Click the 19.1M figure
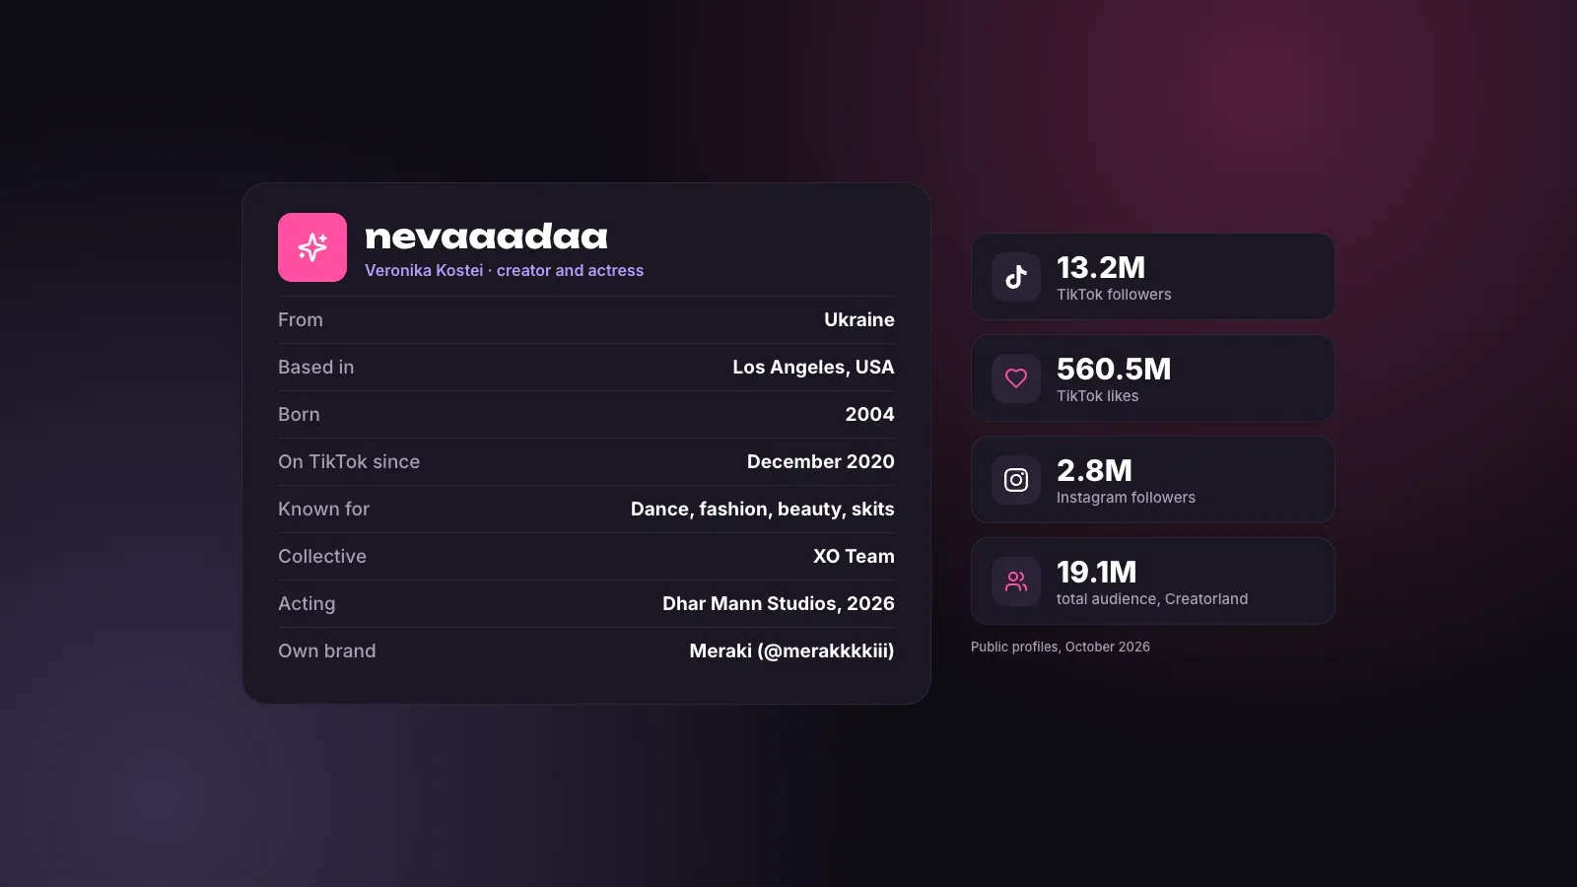Screen dimensions: 1577x887 click(1096, 572)
